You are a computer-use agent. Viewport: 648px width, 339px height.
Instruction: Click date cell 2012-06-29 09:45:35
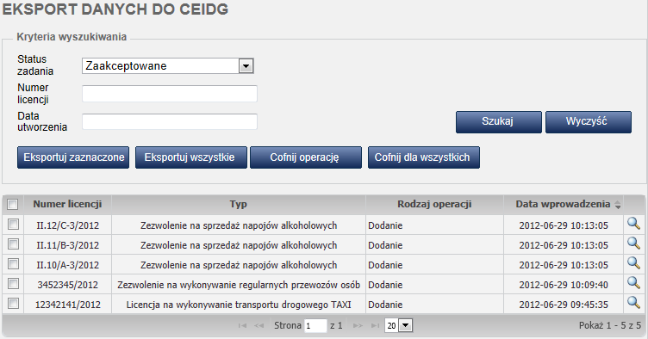point(564,305)
